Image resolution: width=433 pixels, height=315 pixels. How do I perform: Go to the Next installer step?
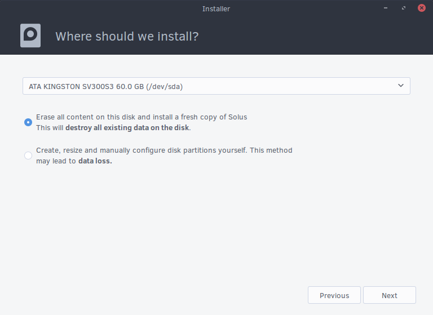390,295
